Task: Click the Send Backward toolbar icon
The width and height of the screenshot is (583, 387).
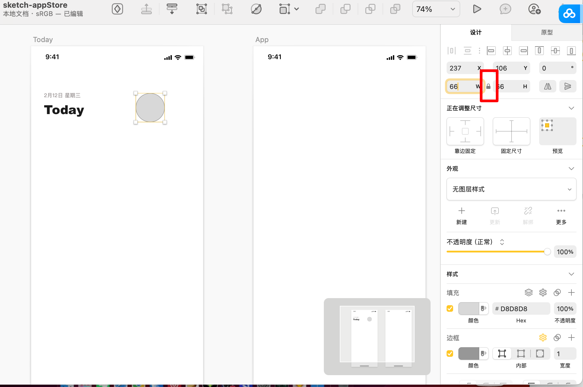Action: point(172,9)
